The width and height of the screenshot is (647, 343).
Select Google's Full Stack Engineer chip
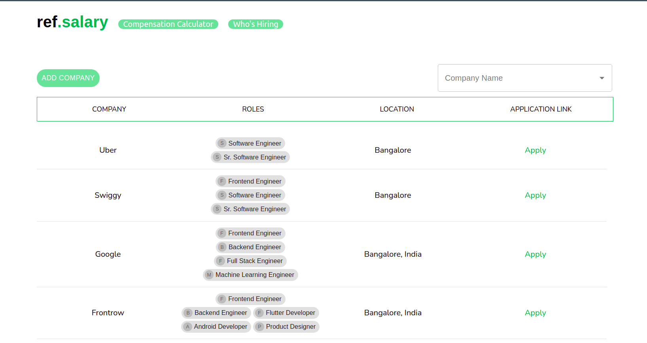click(250, 261)
